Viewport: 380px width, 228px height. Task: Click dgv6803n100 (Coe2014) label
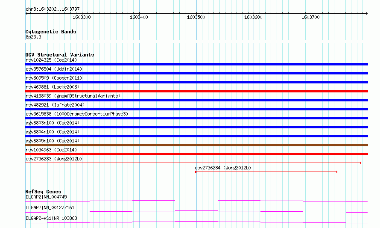[x=53, y=123]
